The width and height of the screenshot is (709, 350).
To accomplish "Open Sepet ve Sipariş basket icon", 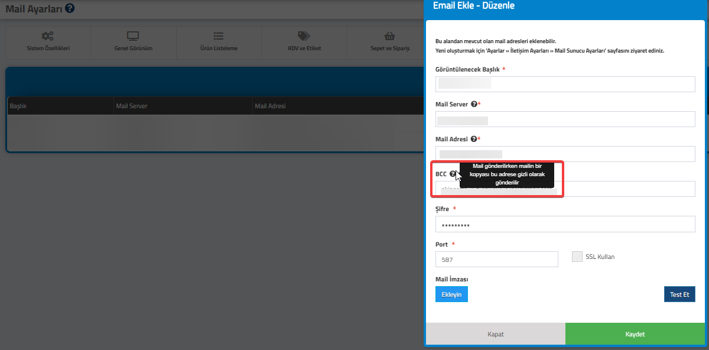I will [x=389, y=36].
